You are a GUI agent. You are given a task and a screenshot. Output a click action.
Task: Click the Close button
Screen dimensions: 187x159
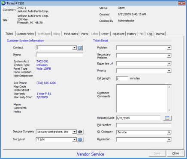pyautogui.click(x=175, y=153)
